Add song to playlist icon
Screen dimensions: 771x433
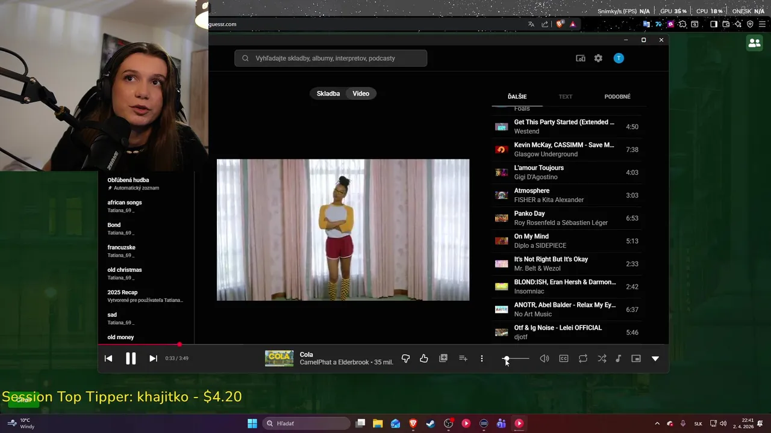pos(463,358)
